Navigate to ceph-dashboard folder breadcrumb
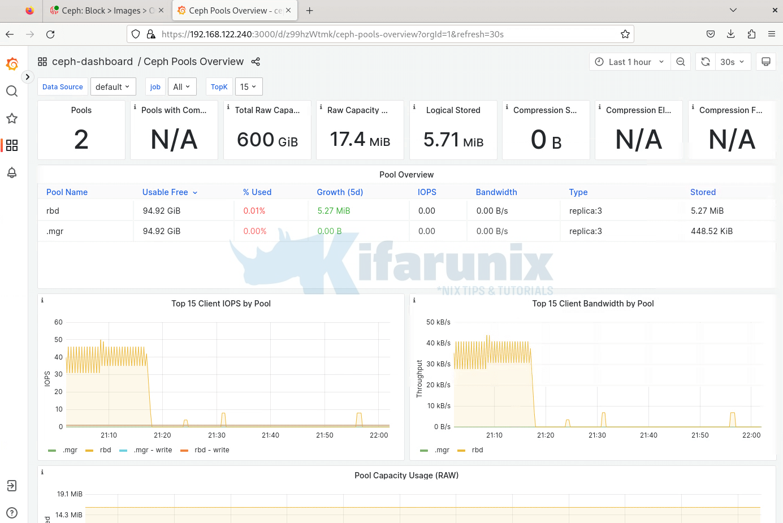The image size is (783, 523). point(92,62)
